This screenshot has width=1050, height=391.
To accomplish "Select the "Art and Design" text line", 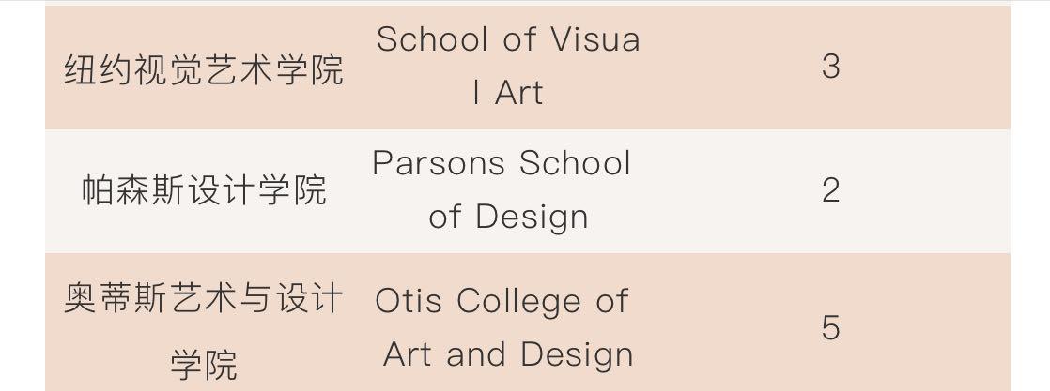I will pyautogui.click(x=508, y=354).
